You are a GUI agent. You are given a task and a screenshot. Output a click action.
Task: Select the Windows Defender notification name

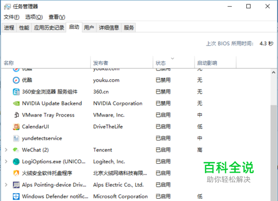[55, 197]
